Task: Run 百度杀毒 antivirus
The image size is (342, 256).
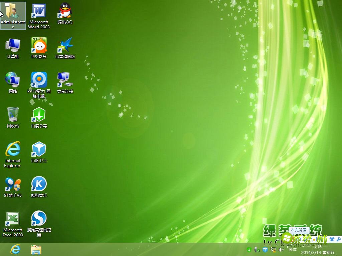Action: [39, 113]
